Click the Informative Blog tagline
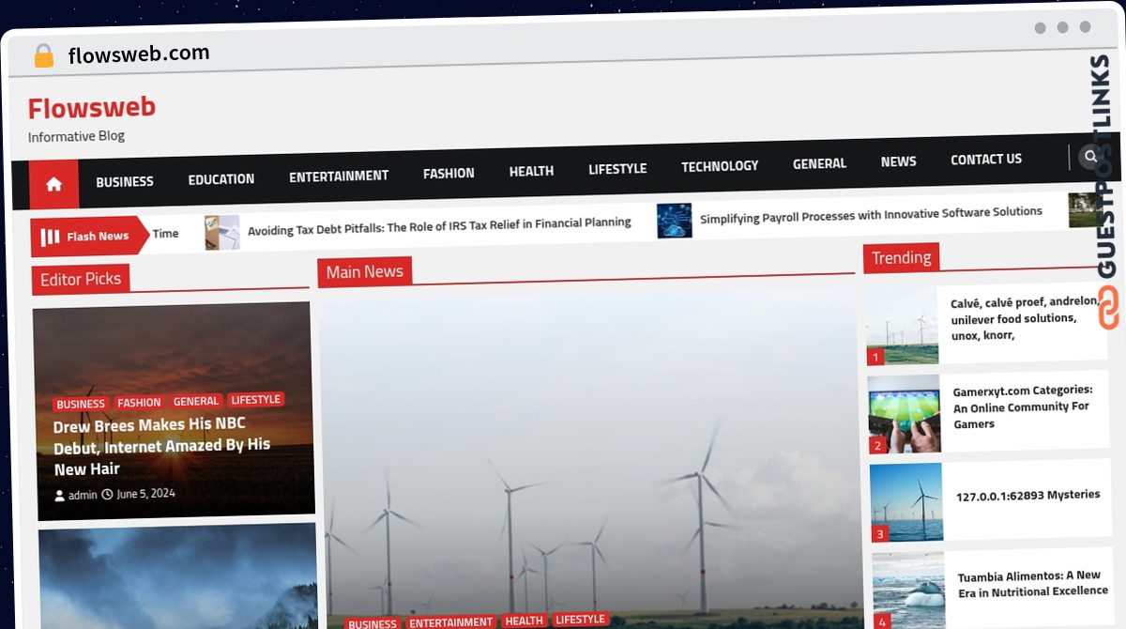This screenshot has height=629, width=1126. coord(76,136)
